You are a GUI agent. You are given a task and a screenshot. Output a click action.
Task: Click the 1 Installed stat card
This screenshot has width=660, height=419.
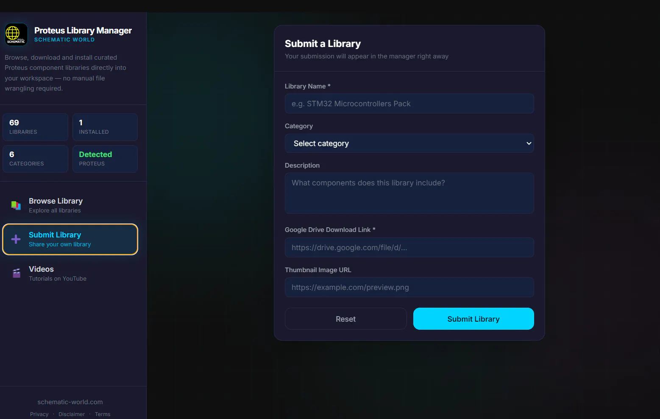pyautogui.click(x=105, y=127)
